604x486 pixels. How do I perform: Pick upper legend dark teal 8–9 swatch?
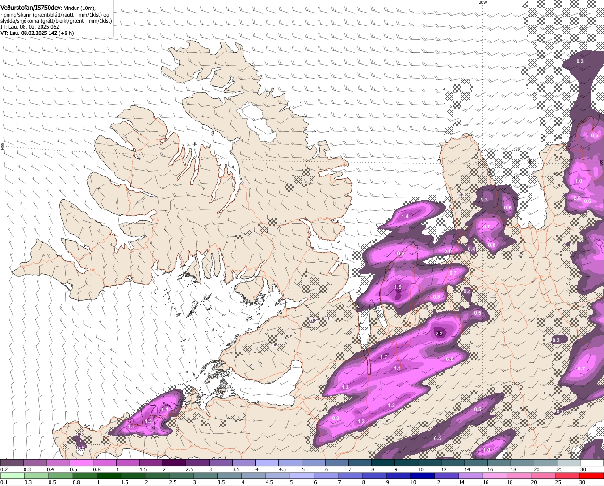pyautogui.click(x=383, y=462)
